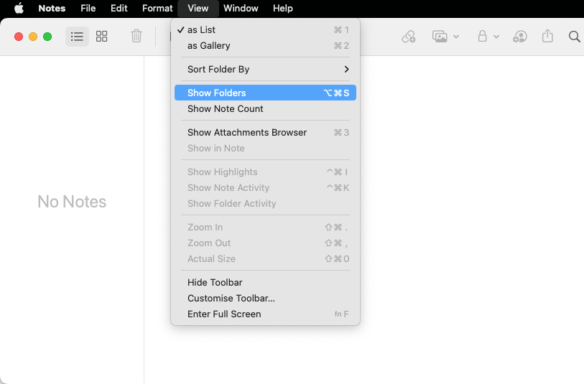Screen dimensions: 584x384
Task: Open the search magnifier icon
Action: click(x=574, y=37)
